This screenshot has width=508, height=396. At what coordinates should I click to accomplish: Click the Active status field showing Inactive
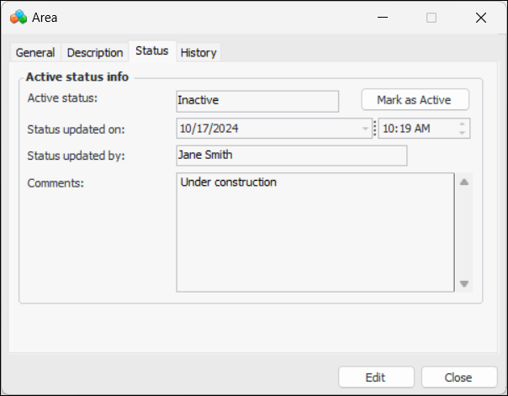[257, 101]
